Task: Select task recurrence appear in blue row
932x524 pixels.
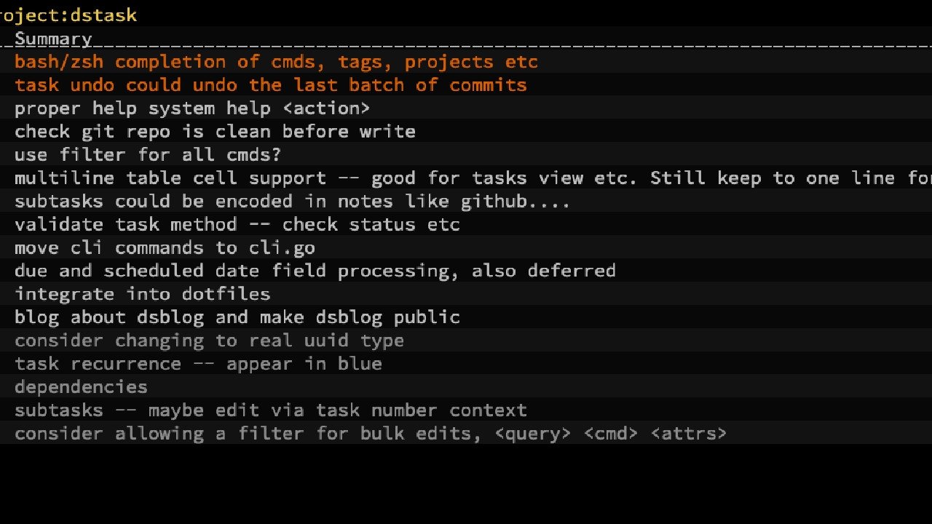Action: point(198,364)
